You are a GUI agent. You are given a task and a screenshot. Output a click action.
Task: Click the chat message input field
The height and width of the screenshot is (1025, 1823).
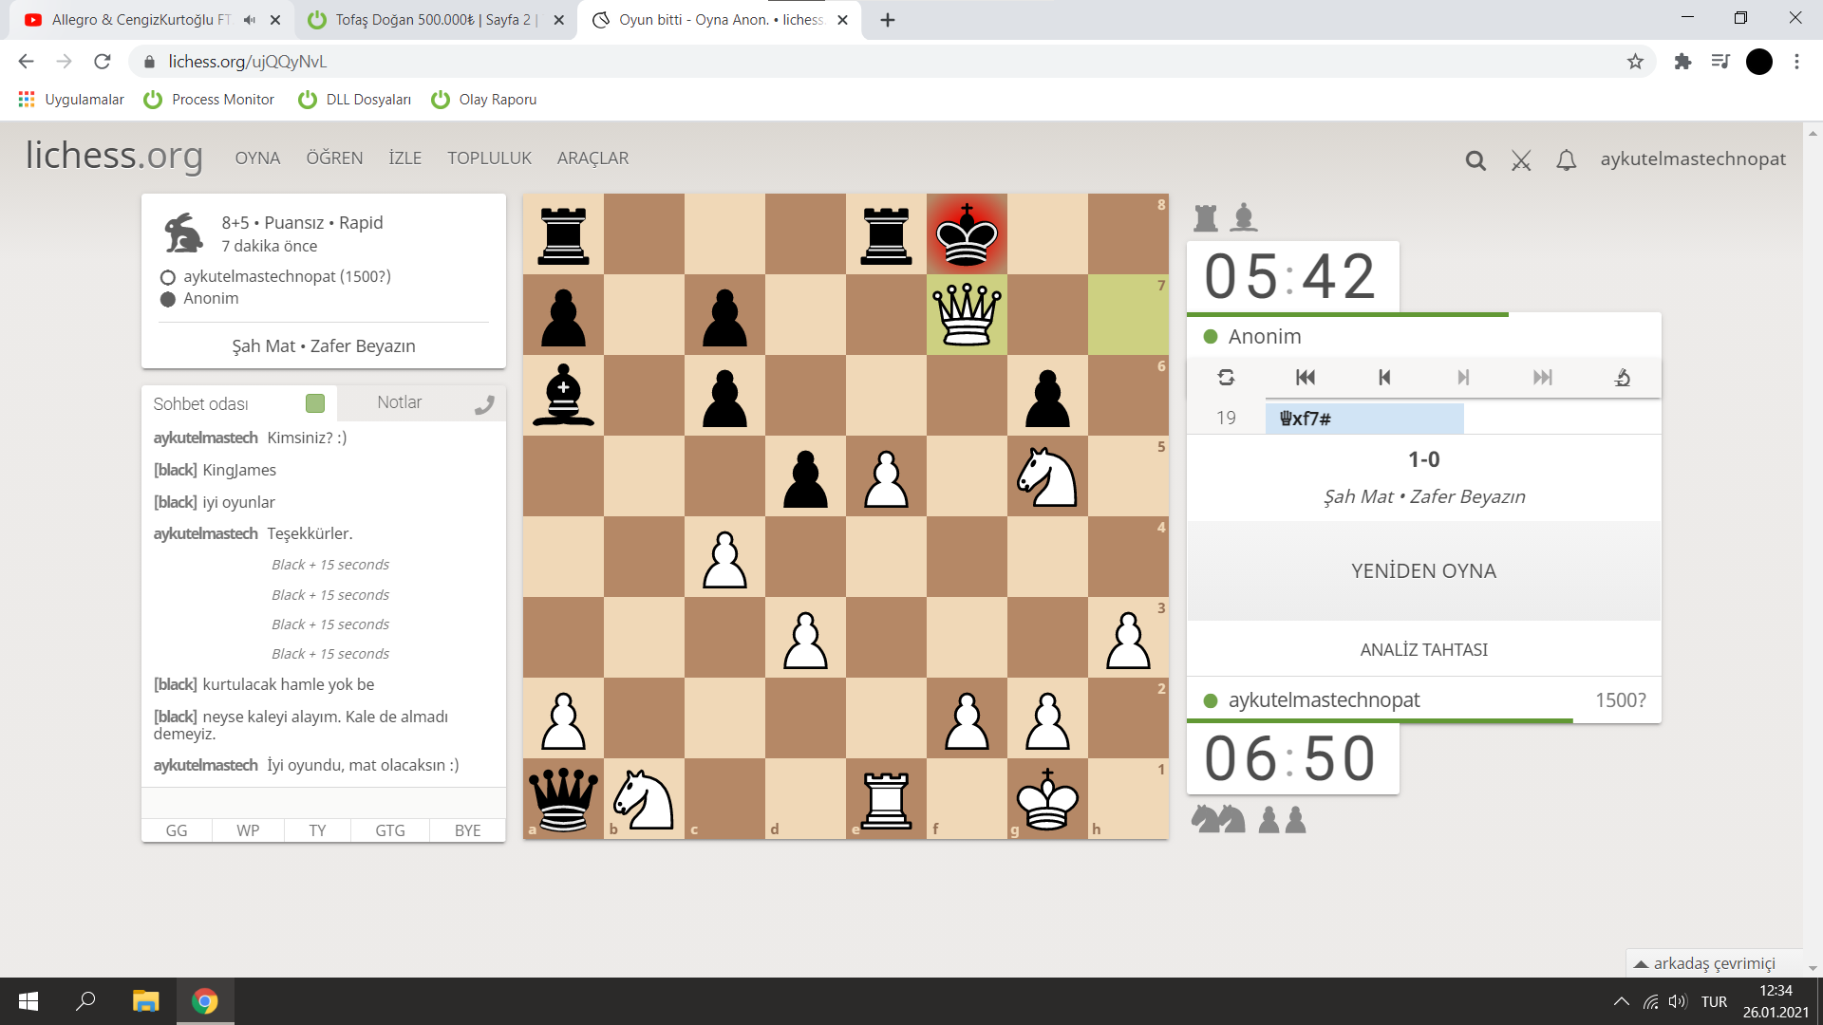tap(323, 803)
